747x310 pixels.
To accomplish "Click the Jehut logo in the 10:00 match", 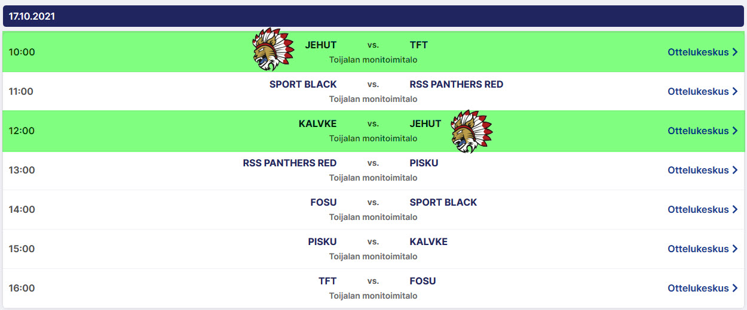I will coord(273,49).
